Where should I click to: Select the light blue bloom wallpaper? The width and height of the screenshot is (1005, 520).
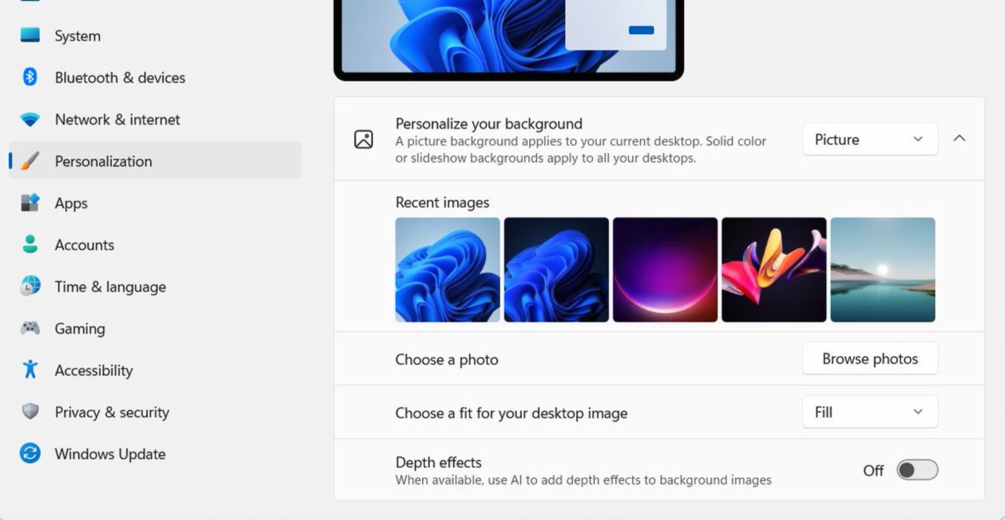click(448, 270)
